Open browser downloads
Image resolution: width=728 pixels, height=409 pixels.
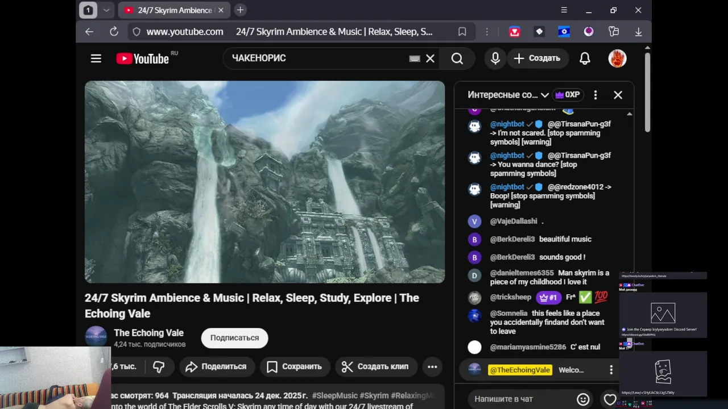[x=639, y=32]
